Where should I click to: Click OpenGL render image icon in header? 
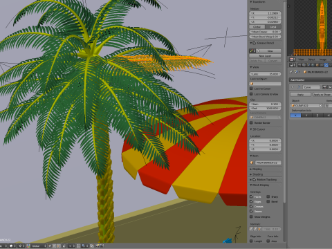[x=98, y=246]
